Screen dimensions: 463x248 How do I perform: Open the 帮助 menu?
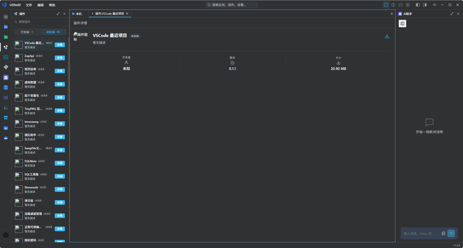(52, 5)
